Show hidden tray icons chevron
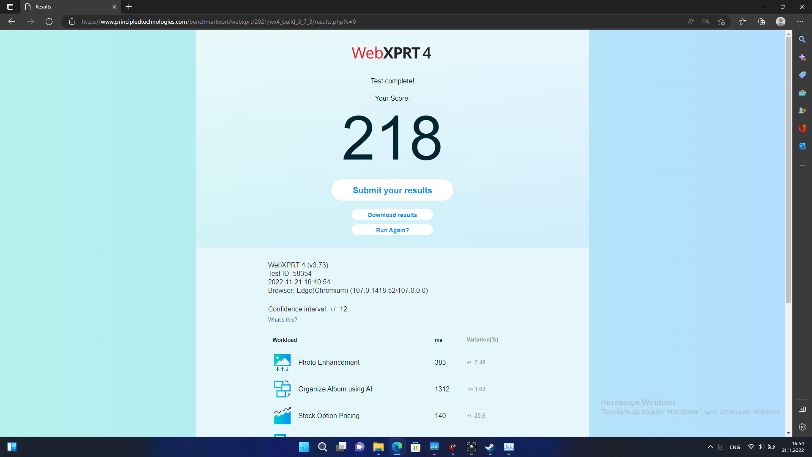 pos(710,447)
